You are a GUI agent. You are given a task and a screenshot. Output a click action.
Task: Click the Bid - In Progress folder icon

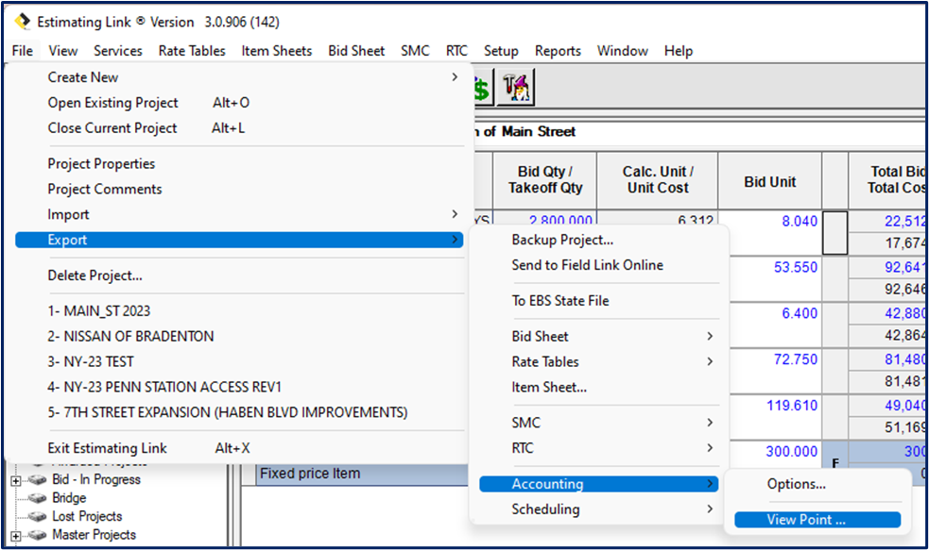tap(37, 479)
